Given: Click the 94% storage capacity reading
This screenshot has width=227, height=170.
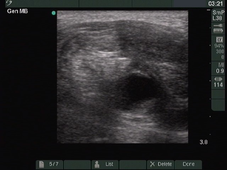Looking at the screenshot, I should pos(220,46).
